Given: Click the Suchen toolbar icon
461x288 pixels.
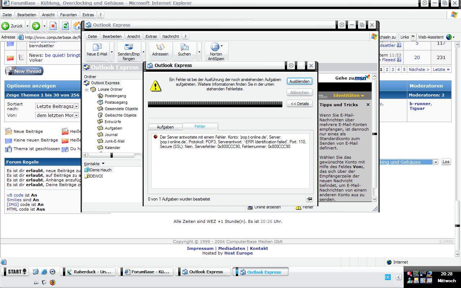Looking at the screenshot, I should (x=184, y=50).
